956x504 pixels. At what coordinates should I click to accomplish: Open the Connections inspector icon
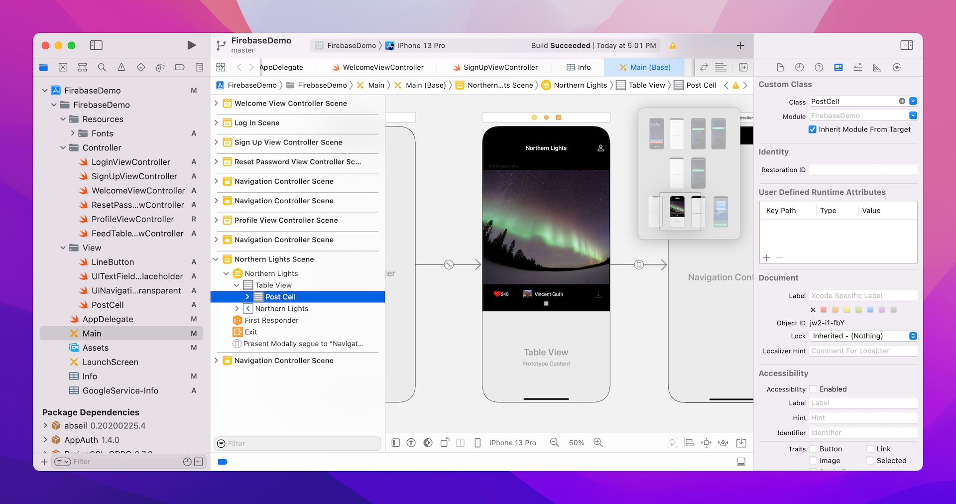tap(897, 67)
